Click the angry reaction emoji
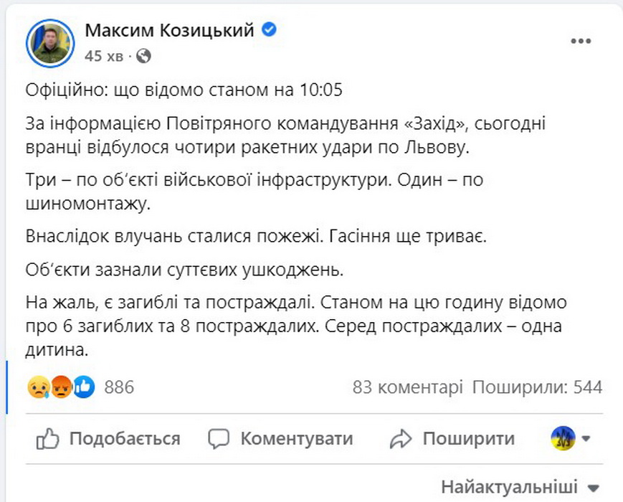Image resolution: width=623 pixels, height=502 pixels. point(60,387)
